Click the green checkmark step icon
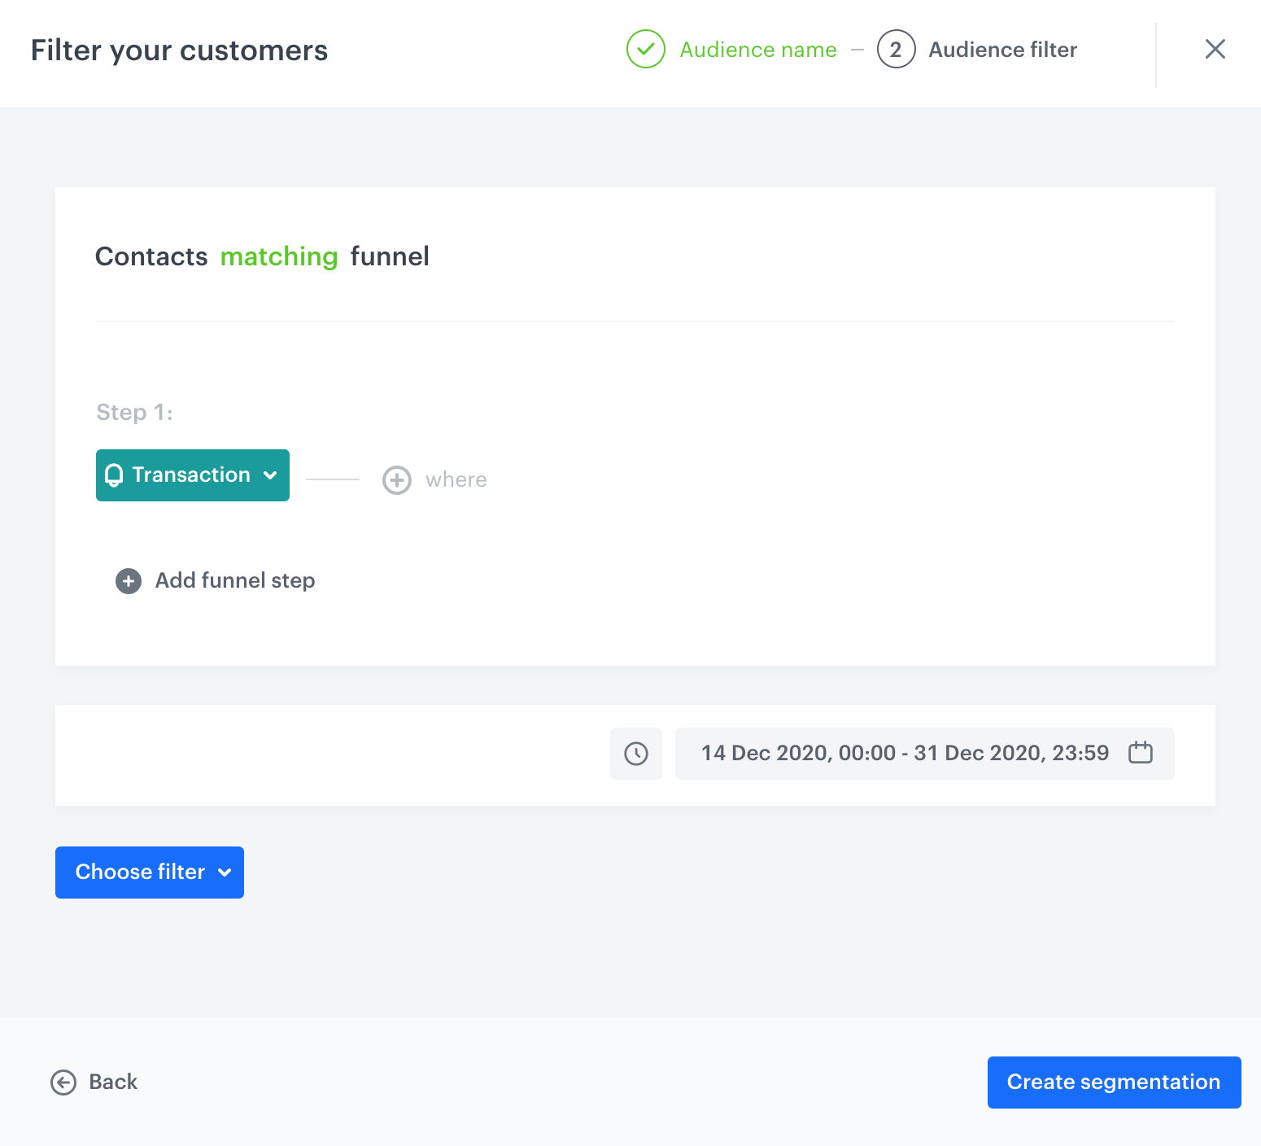Image resolution: width=1261 pixels, height=1146 pixels. [646, 50]
